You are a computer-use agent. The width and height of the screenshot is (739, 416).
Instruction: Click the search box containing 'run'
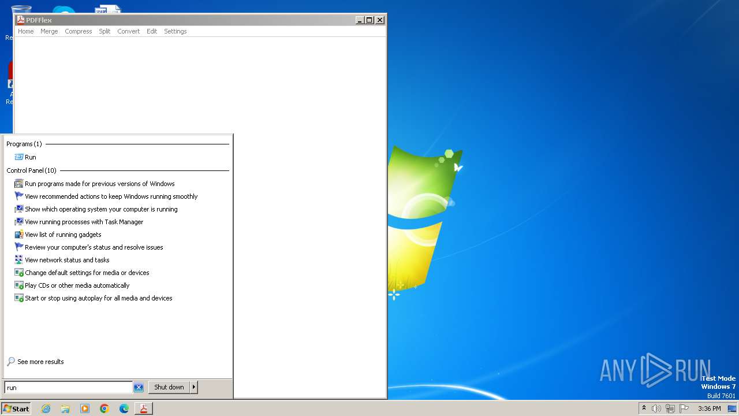(69, 388)
